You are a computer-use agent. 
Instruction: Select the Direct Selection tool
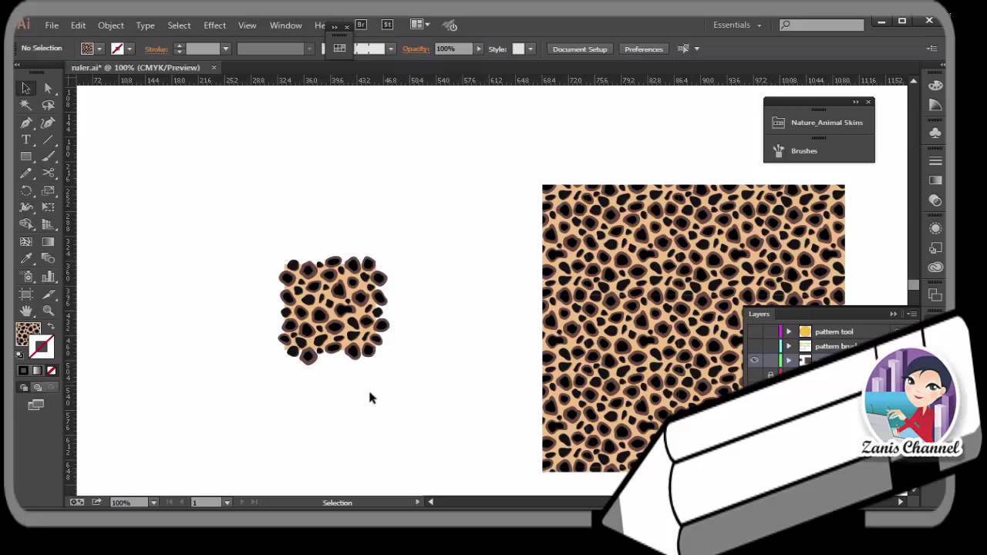click(48, 88)
